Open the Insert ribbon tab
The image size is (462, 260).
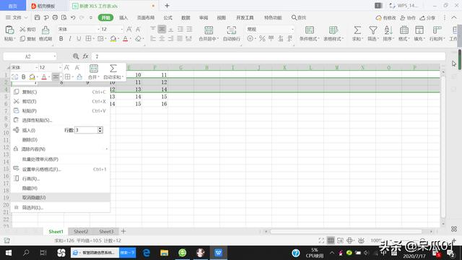click(123, 17)
